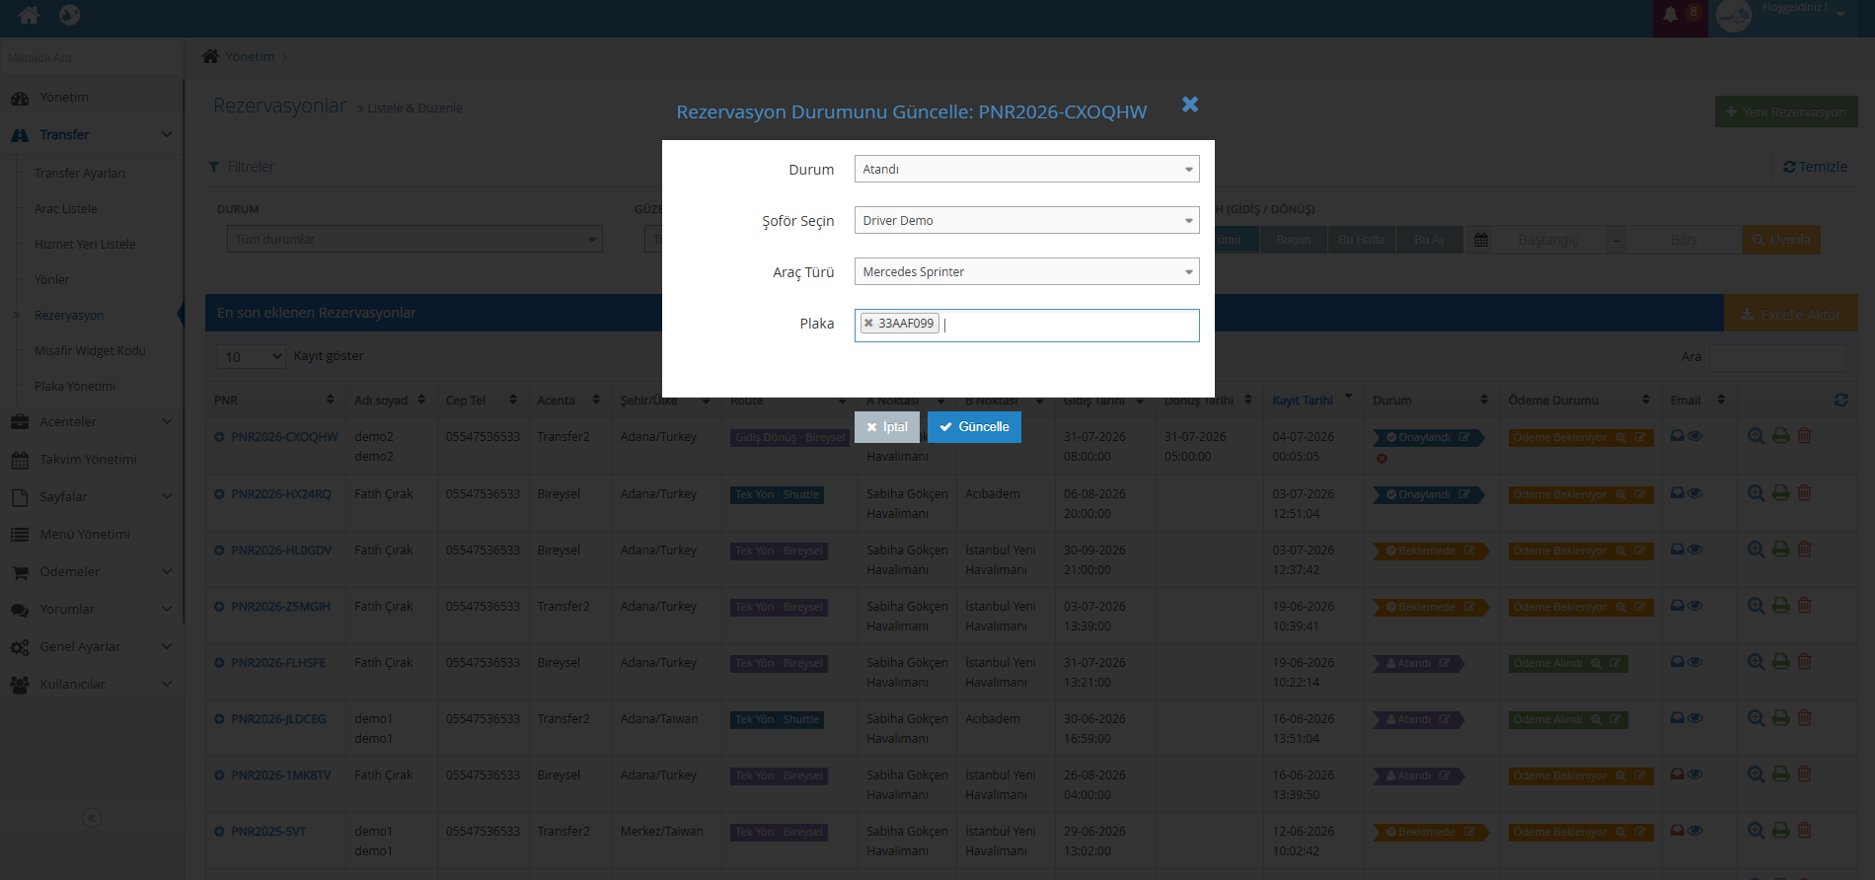Viewport: 1875px width, 880px height.
Task: Click the Güncelle button
Action: click(974, 427)
